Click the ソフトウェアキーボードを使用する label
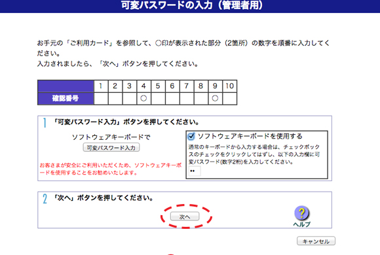Viewport: 380px width, 255px height. coord(250,136)
